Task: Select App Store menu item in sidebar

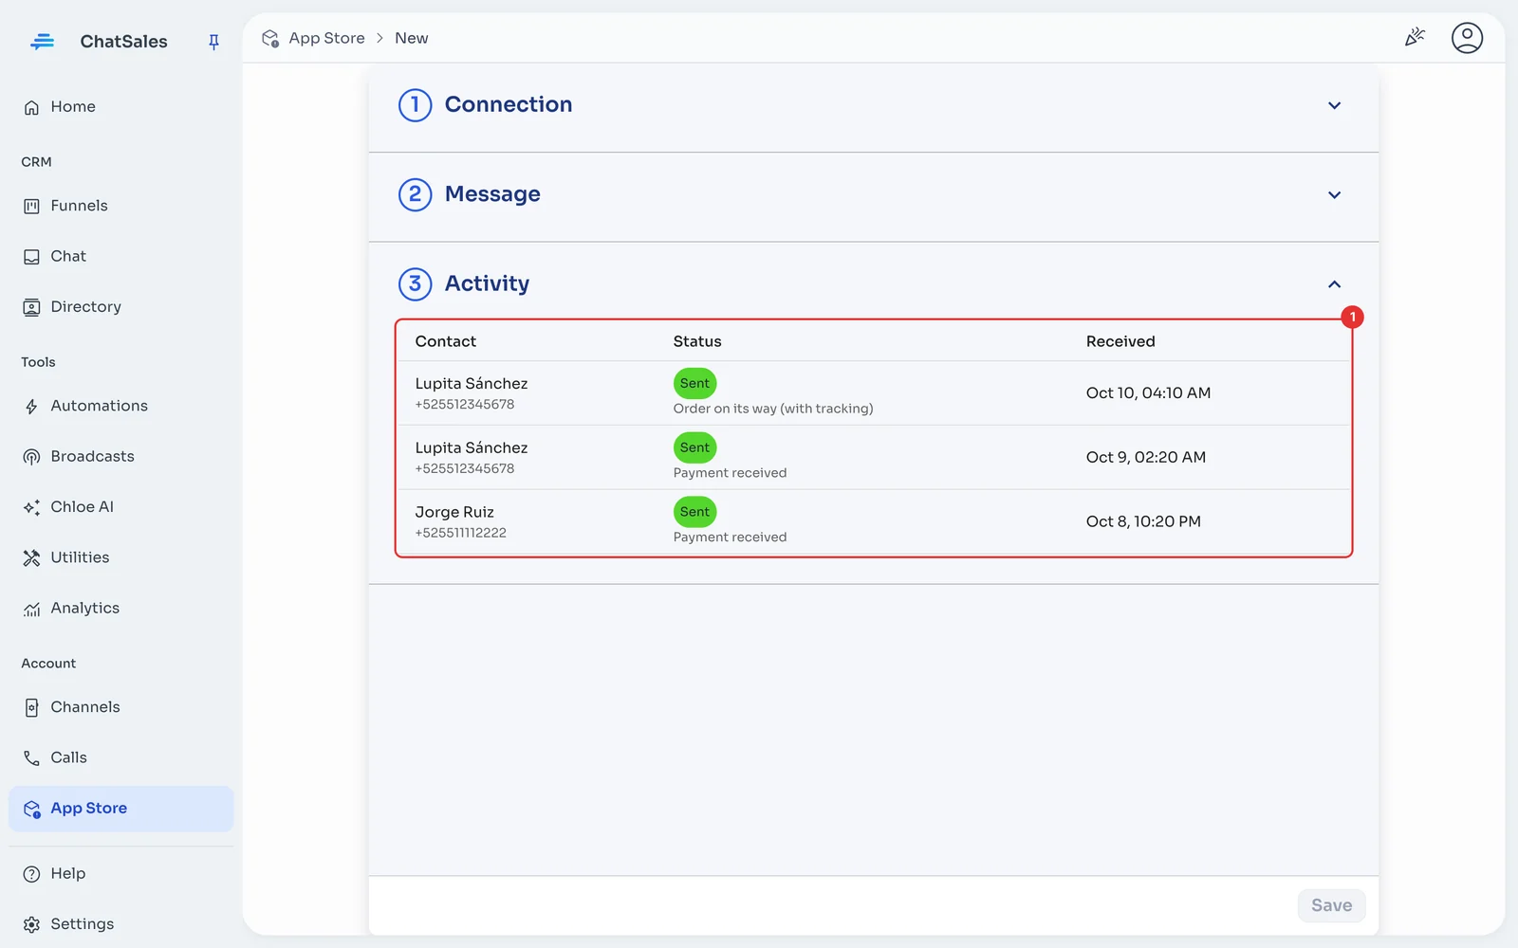Action: click(x=121, y=809)
